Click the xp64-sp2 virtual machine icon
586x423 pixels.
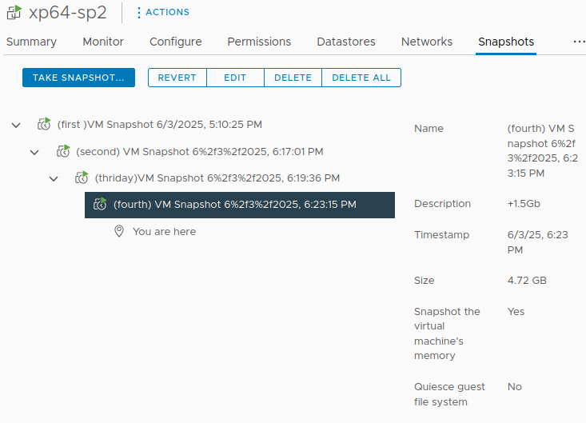[13, 13]
